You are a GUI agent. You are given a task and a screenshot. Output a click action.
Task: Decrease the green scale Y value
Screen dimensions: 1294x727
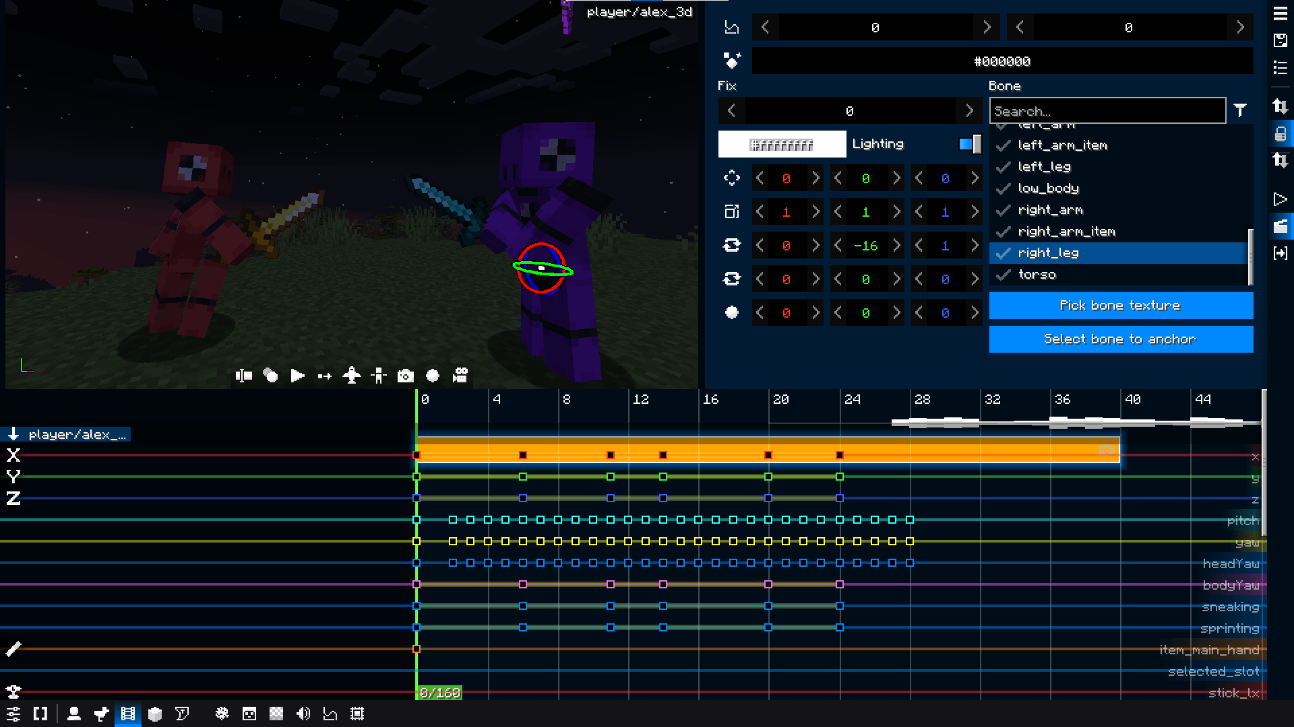click(x=838, y=212)
